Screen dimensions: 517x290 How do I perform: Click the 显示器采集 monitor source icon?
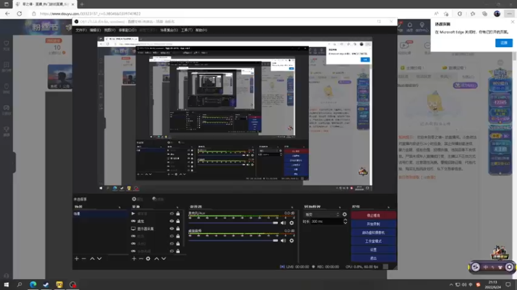pos(133,229)
